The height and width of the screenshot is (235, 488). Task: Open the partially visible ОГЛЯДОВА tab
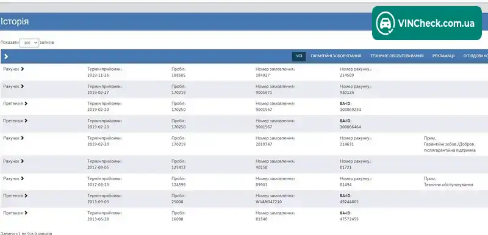point(475,56)
